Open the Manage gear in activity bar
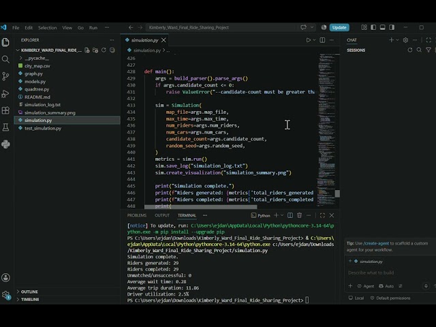436x327 pixels. tap(5, 295)
